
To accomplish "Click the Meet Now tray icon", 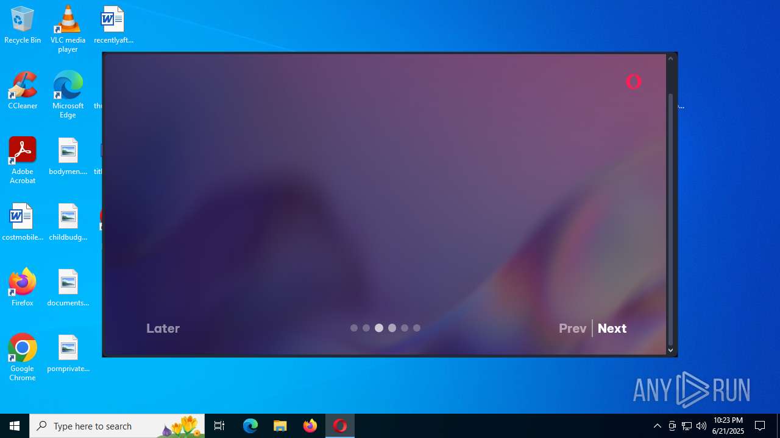I will tap(672, 426).
